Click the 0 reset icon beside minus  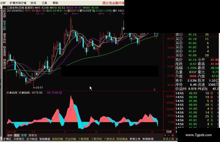[x=173, y=135]
